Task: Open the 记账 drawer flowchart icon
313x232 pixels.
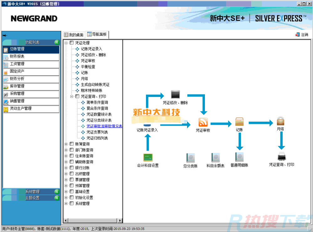Action: pos(239,122)
